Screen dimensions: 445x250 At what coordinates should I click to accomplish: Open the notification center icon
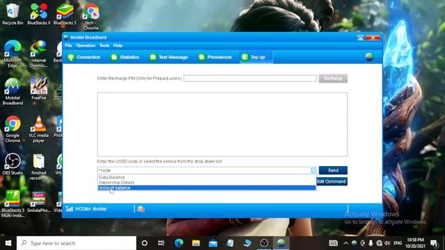tap(434, 243)
